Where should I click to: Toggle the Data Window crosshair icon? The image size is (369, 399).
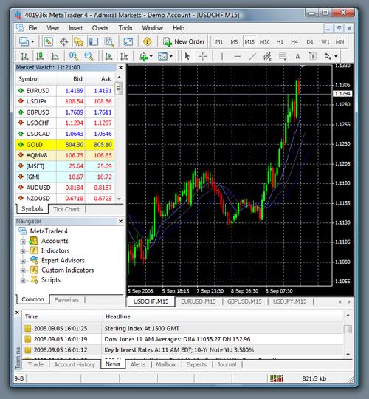[63, 41]
